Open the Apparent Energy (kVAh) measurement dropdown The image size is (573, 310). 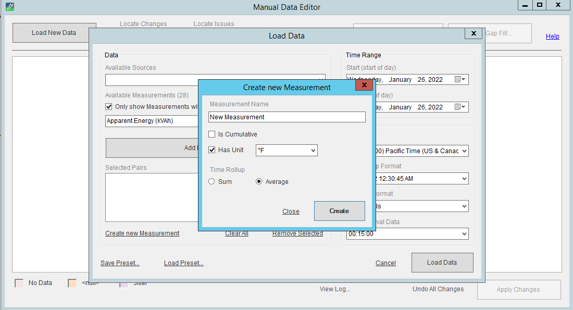click(152, 121)
